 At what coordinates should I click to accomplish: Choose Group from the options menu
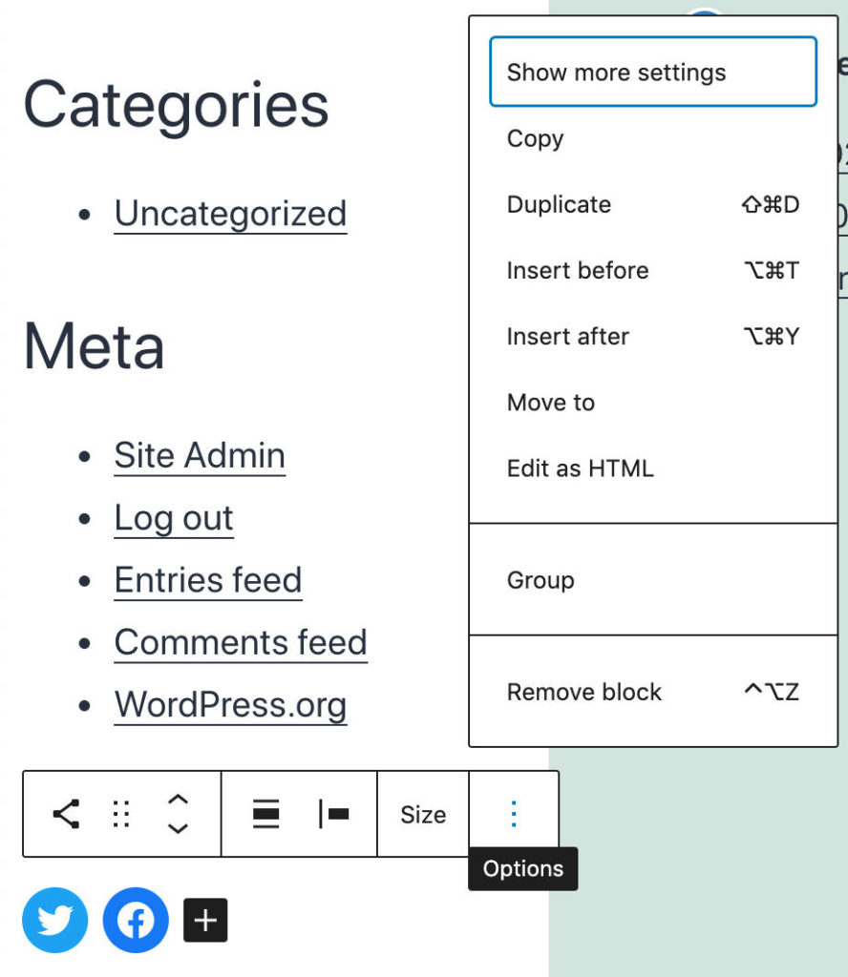(x=541, y=580)
